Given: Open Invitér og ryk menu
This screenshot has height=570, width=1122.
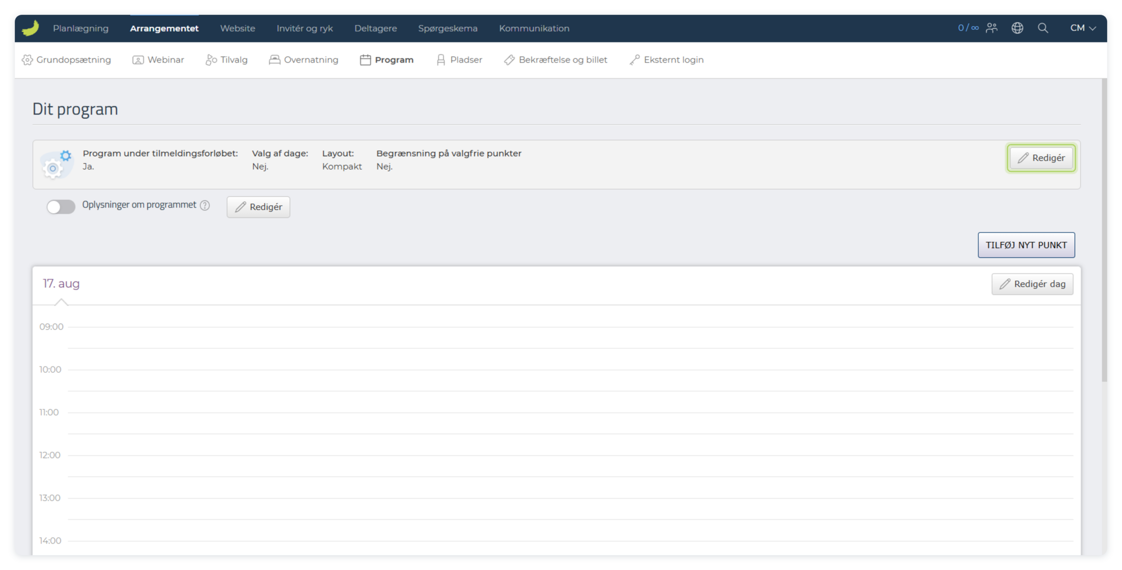Looking at the screenshot, I should 305,28.
